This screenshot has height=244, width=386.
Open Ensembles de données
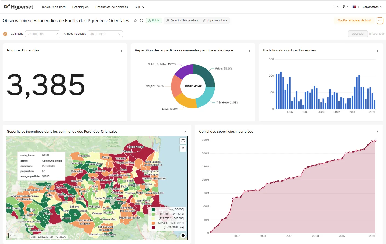point(112,7)
